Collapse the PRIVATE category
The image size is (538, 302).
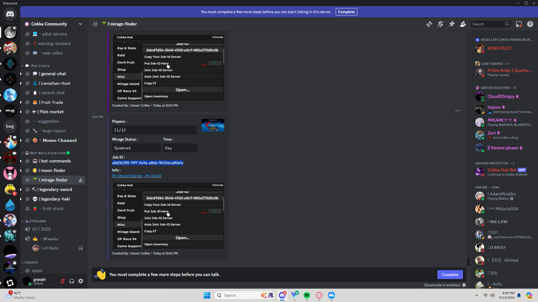pos(30,263)
